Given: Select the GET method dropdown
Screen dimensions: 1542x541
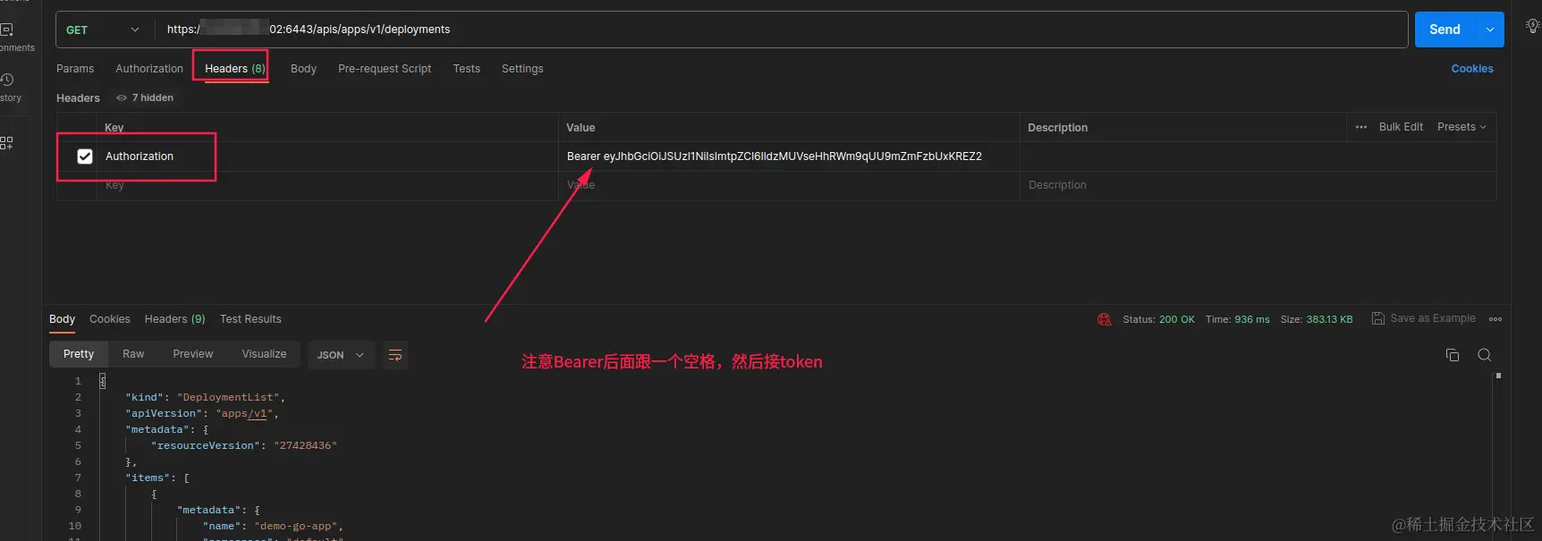Looking at the screenshot, I should [x=106, y=30].
